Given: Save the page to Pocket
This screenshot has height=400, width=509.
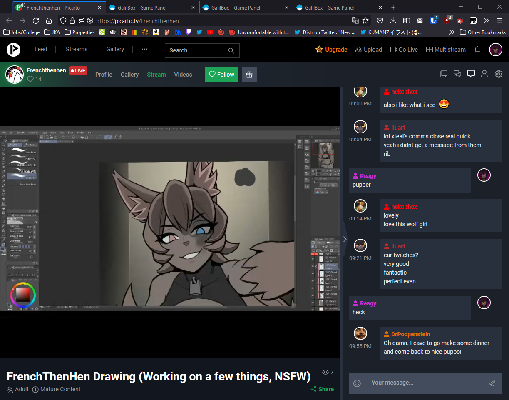Looking at the screenshot, I should [380, 20].
